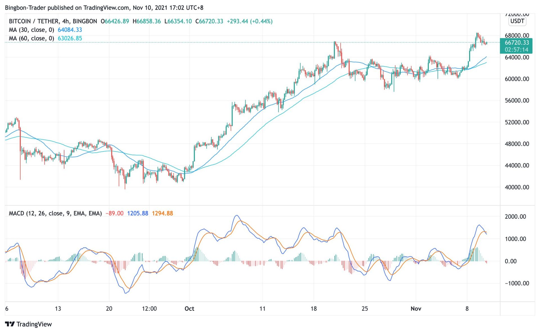
Task: Click the MACD (12, 26, close, 9) label
Action: coord(55,213)
